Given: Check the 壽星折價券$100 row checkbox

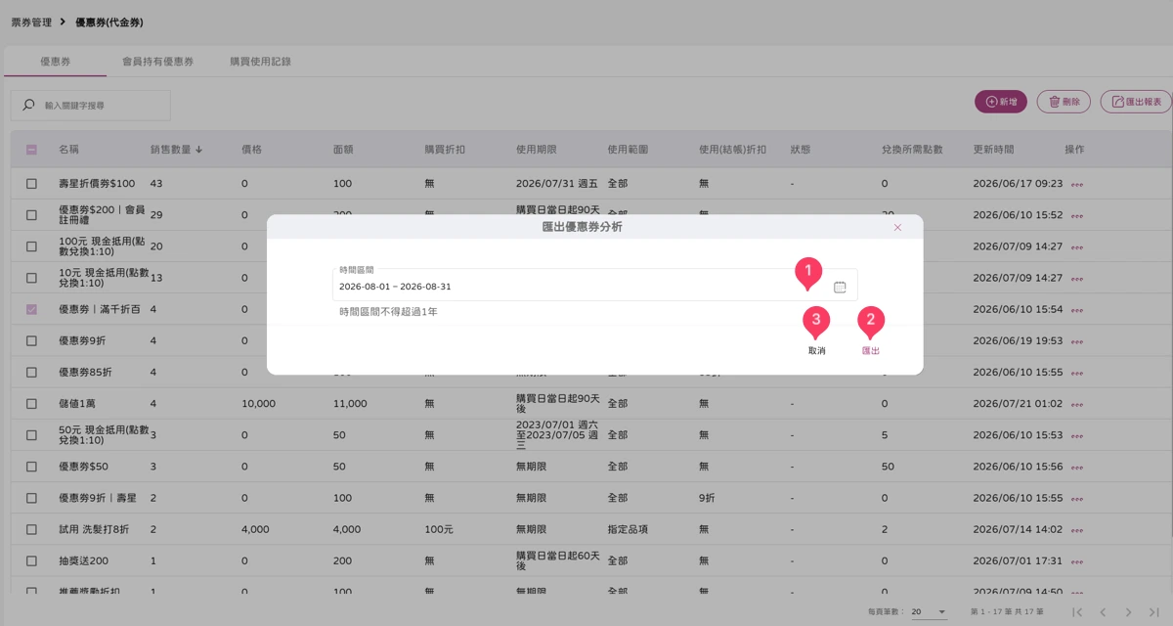Looking at the screenshot, I should point(31,184).
